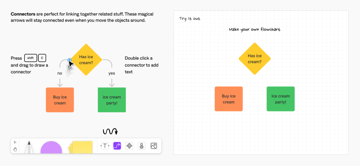Screen dimensions: 360x166
Task: Click the blue connector endpoint handle
Action: 70,60
